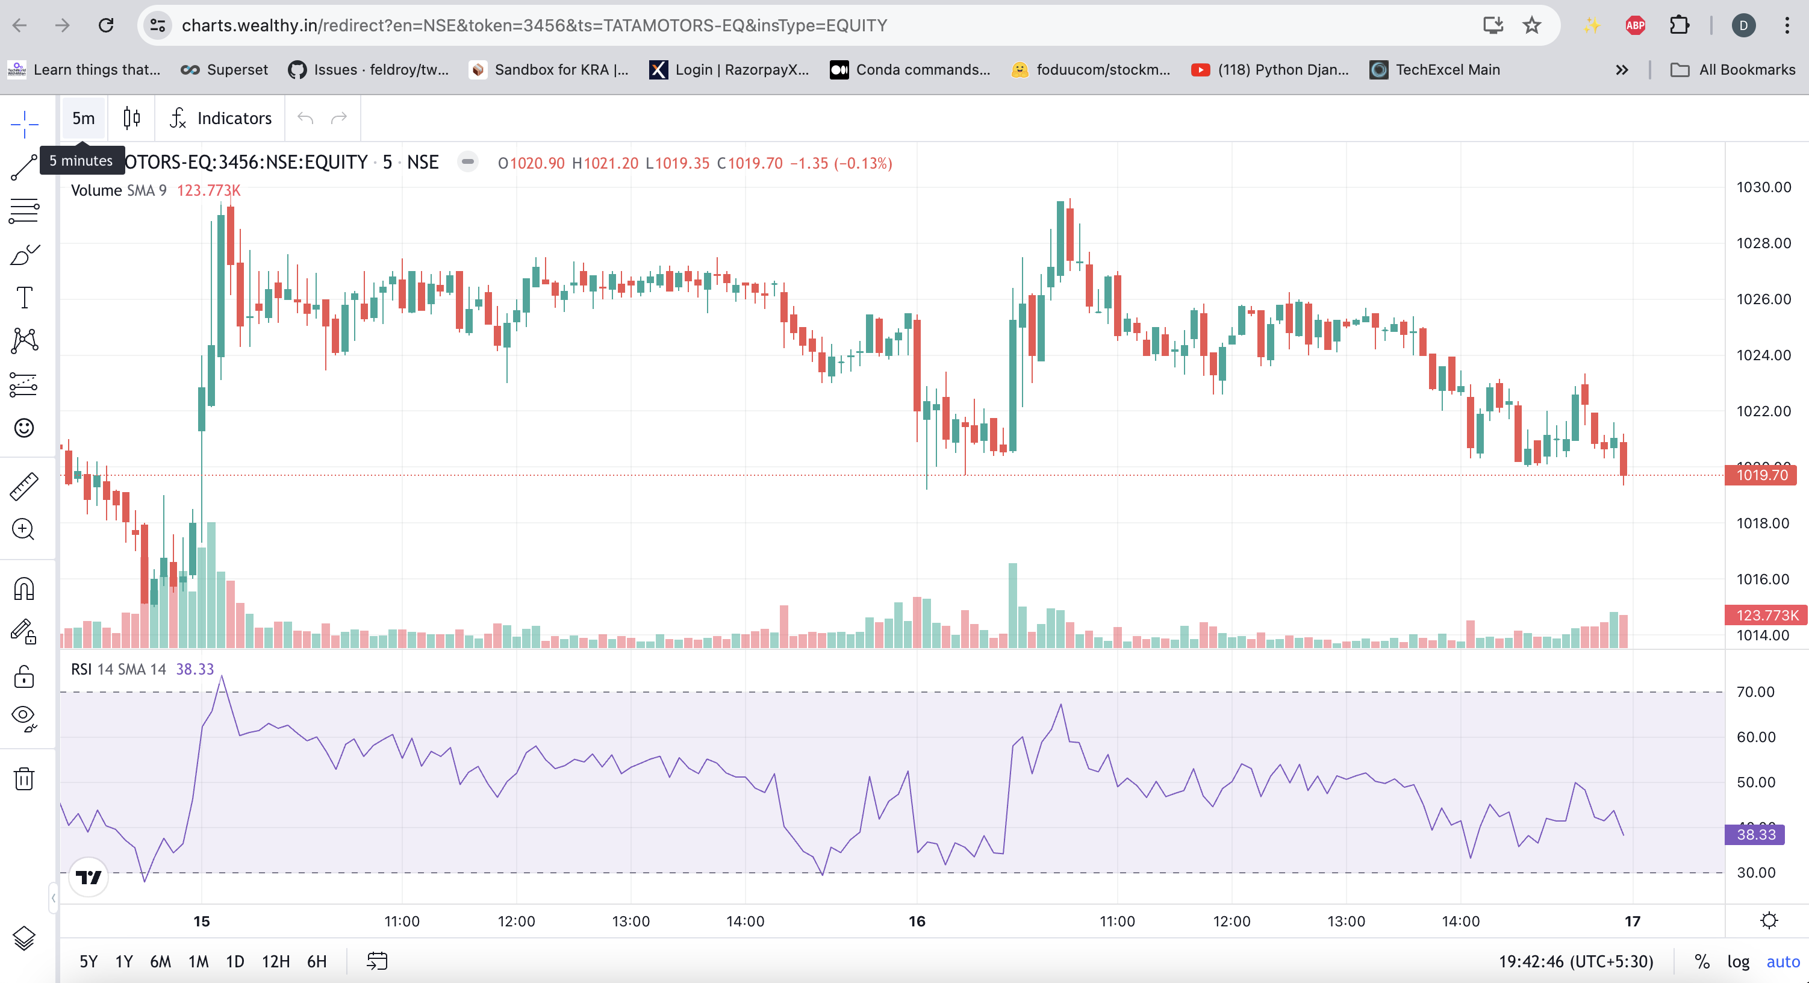
Task: Select the Trend Line drawing tool
Action: click(x=24, y=167)
